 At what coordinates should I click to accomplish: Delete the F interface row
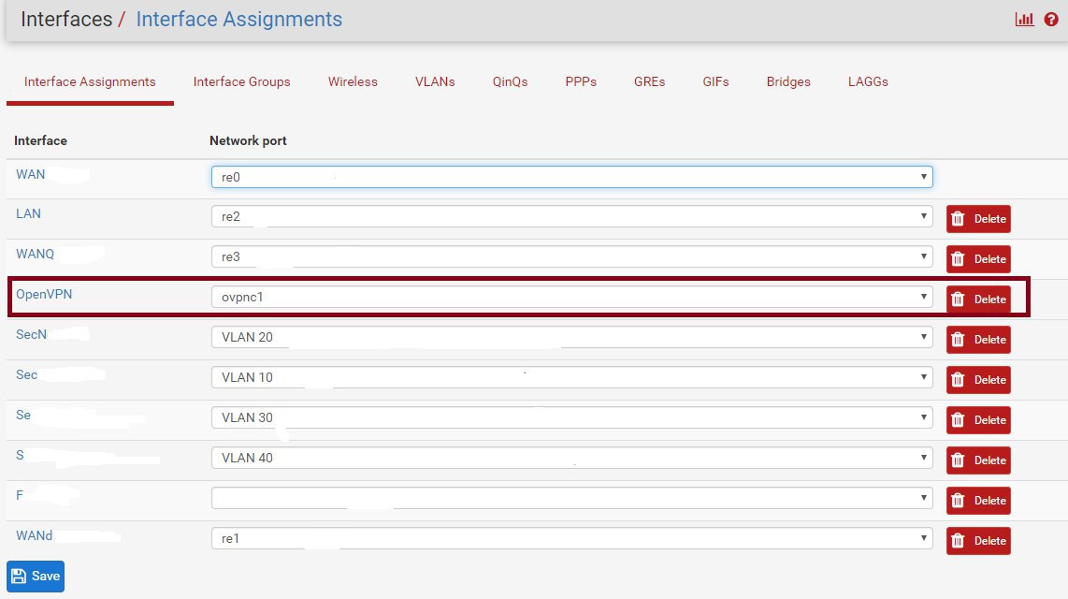click(978, 500)
